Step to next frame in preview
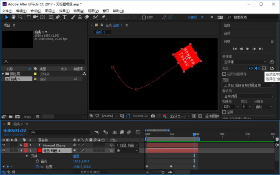This screenshot has height=175, width=280. [x=254, y=49]
